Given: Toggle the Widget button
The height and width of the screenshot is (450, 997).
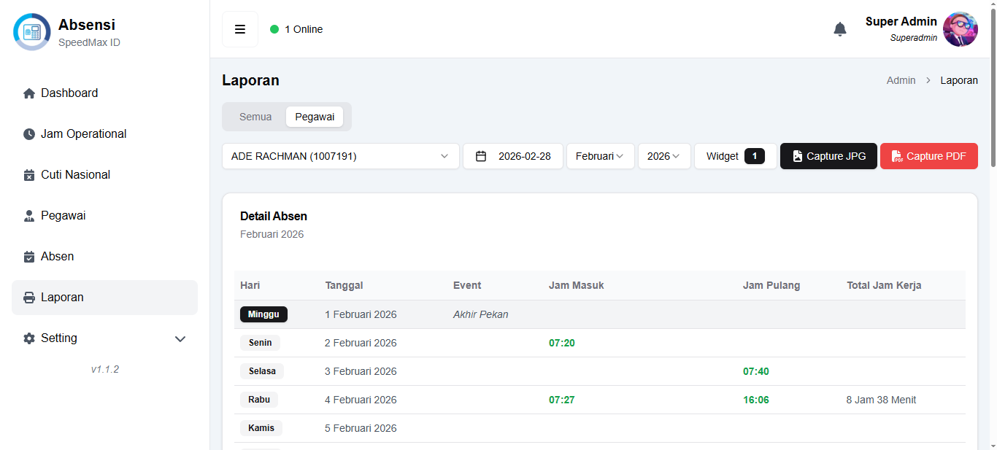Looking at the screenshot, I should click(735, 156).
